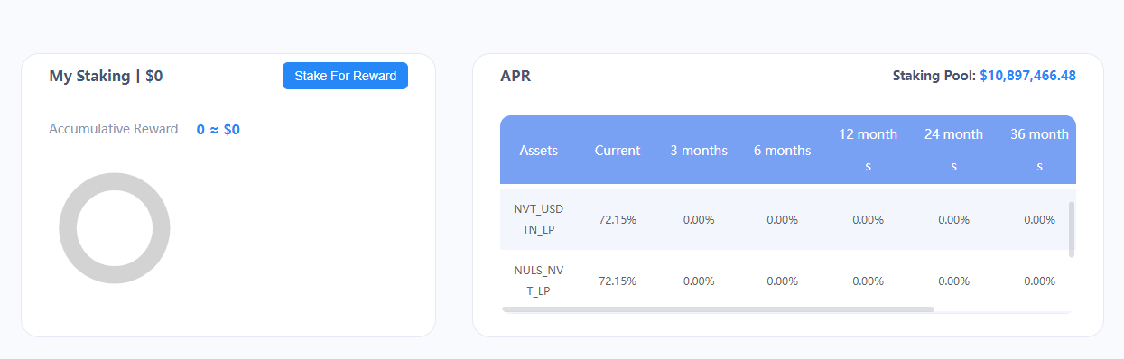The height and width of the screenshot is (359, 1124).
Task: Select the NVT_USDTN_LP asset row
Action: [x=784, y=219]
